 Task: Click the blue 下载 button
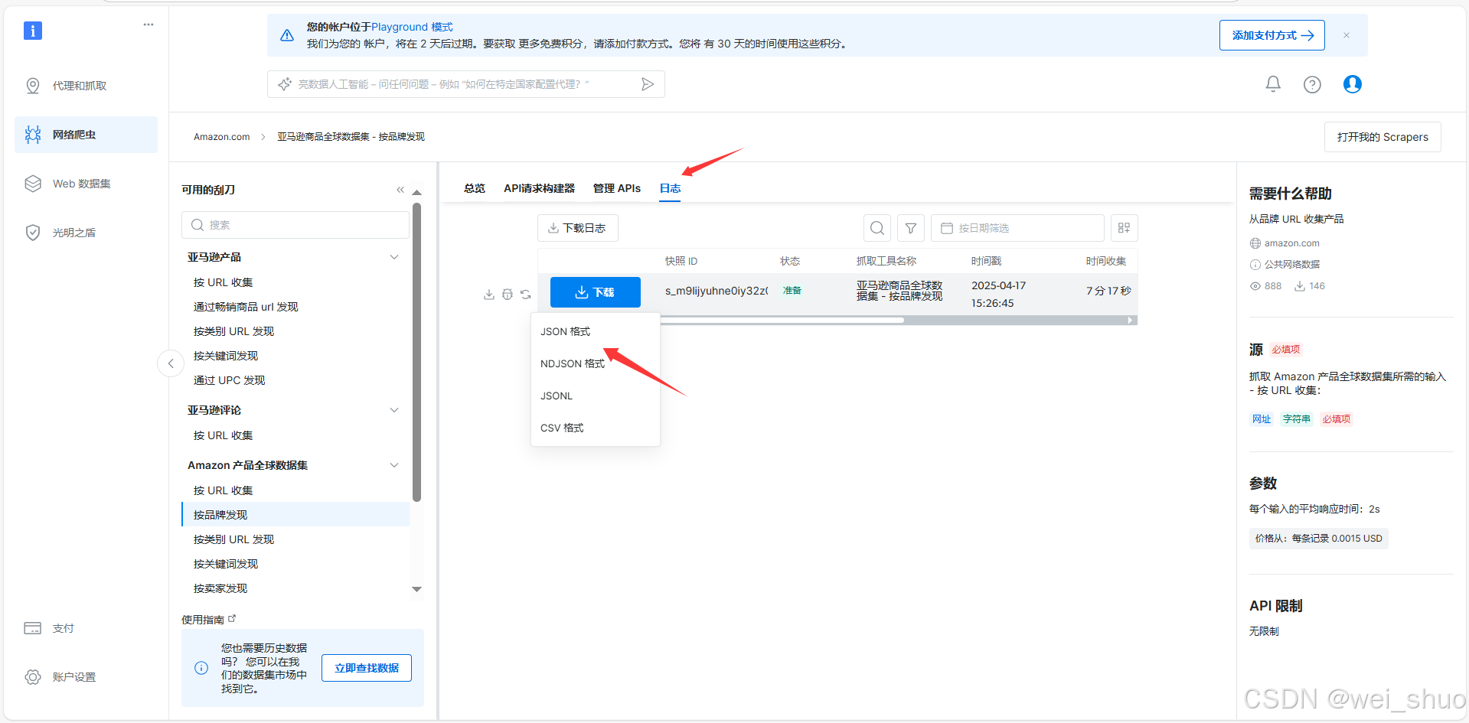(x=596, y=292)
